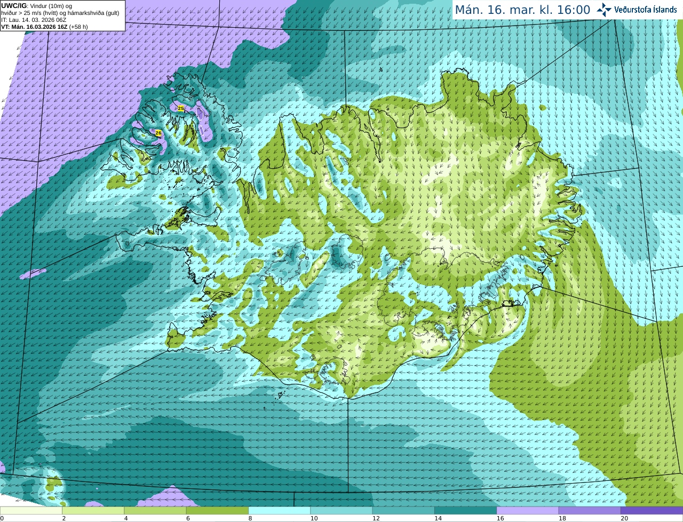Select the 18–20 m/s purple legend swatch
683x522 pixels.
point(589,510)
